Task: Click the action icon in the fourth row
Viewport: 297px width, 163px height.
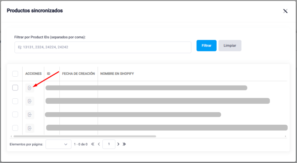Action: coord(30,128)
